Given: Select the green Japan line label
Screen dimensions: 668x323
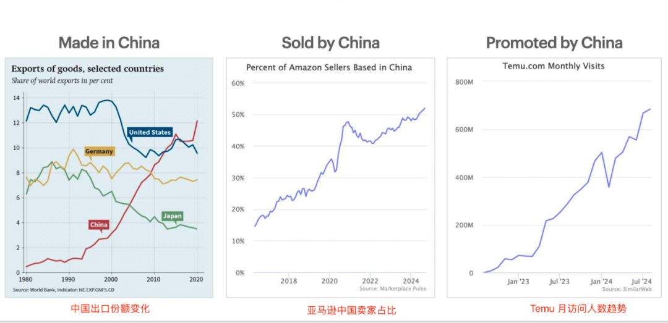Looking at the screenshot, I should (173, 216).
